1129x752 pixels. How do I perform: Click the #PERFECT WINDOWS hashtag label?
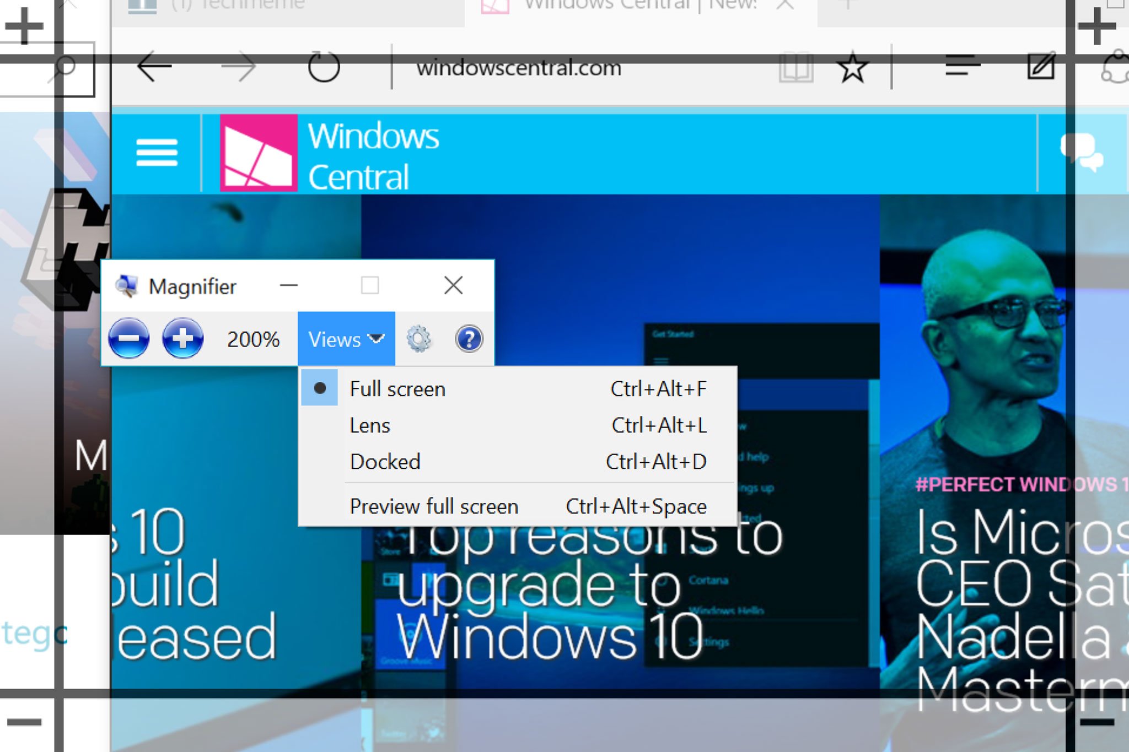click(x=1022, y=484)
